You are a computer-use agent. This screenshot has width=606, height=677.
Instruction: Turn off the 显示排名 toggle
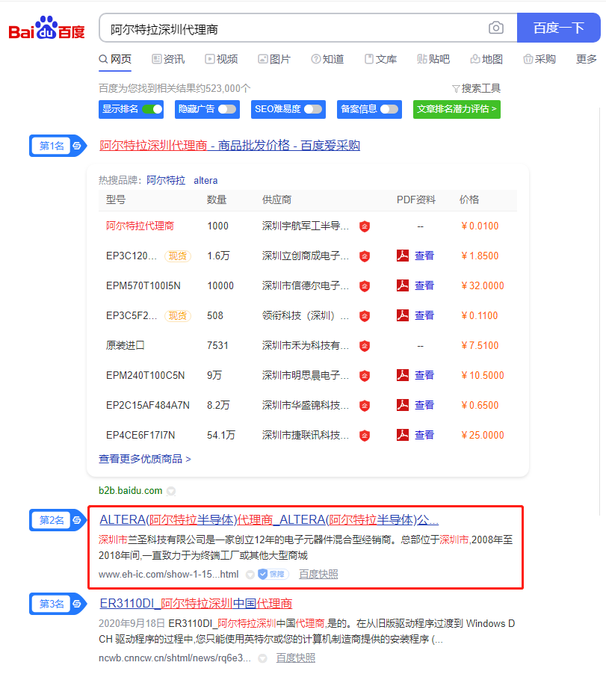click(x=152, y=109)
